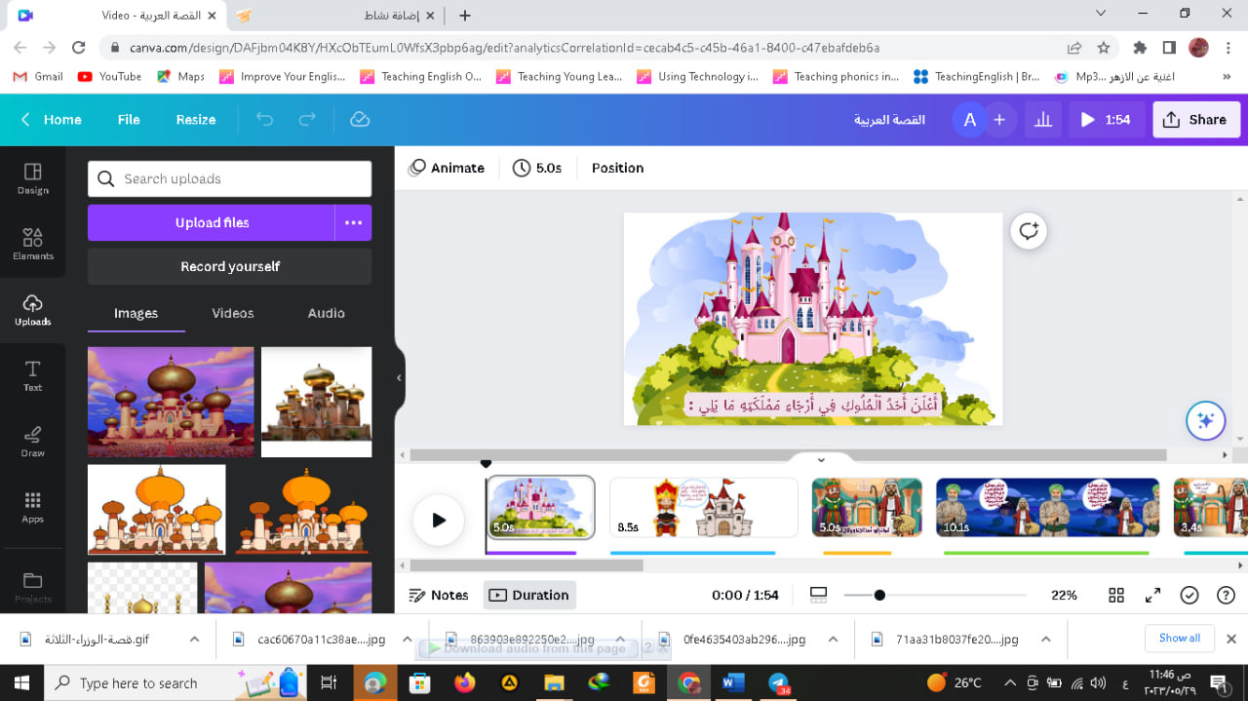Open the Text tool panel
This screenshot has width=1248, height=701.
tap(32, 375)
